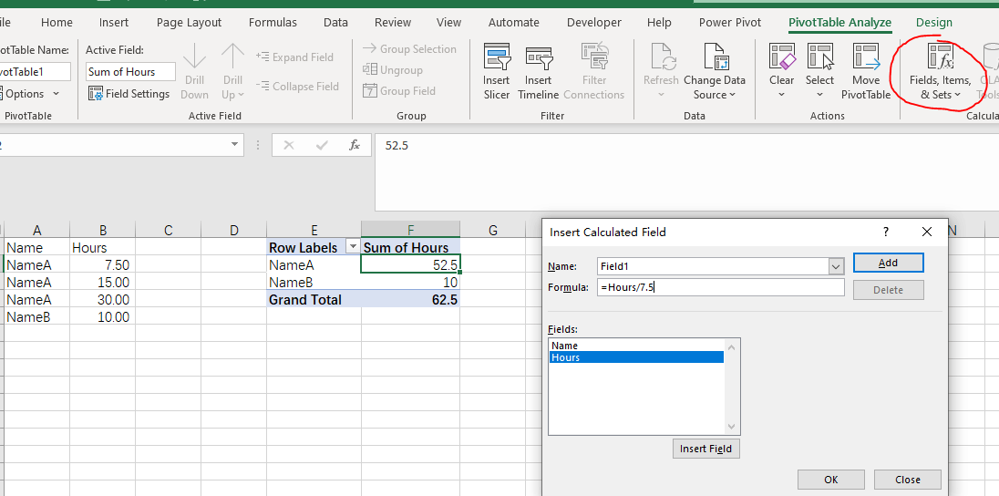Switch to the Data tab
This screenshot has height=496, width=999.
coord(335,22)
